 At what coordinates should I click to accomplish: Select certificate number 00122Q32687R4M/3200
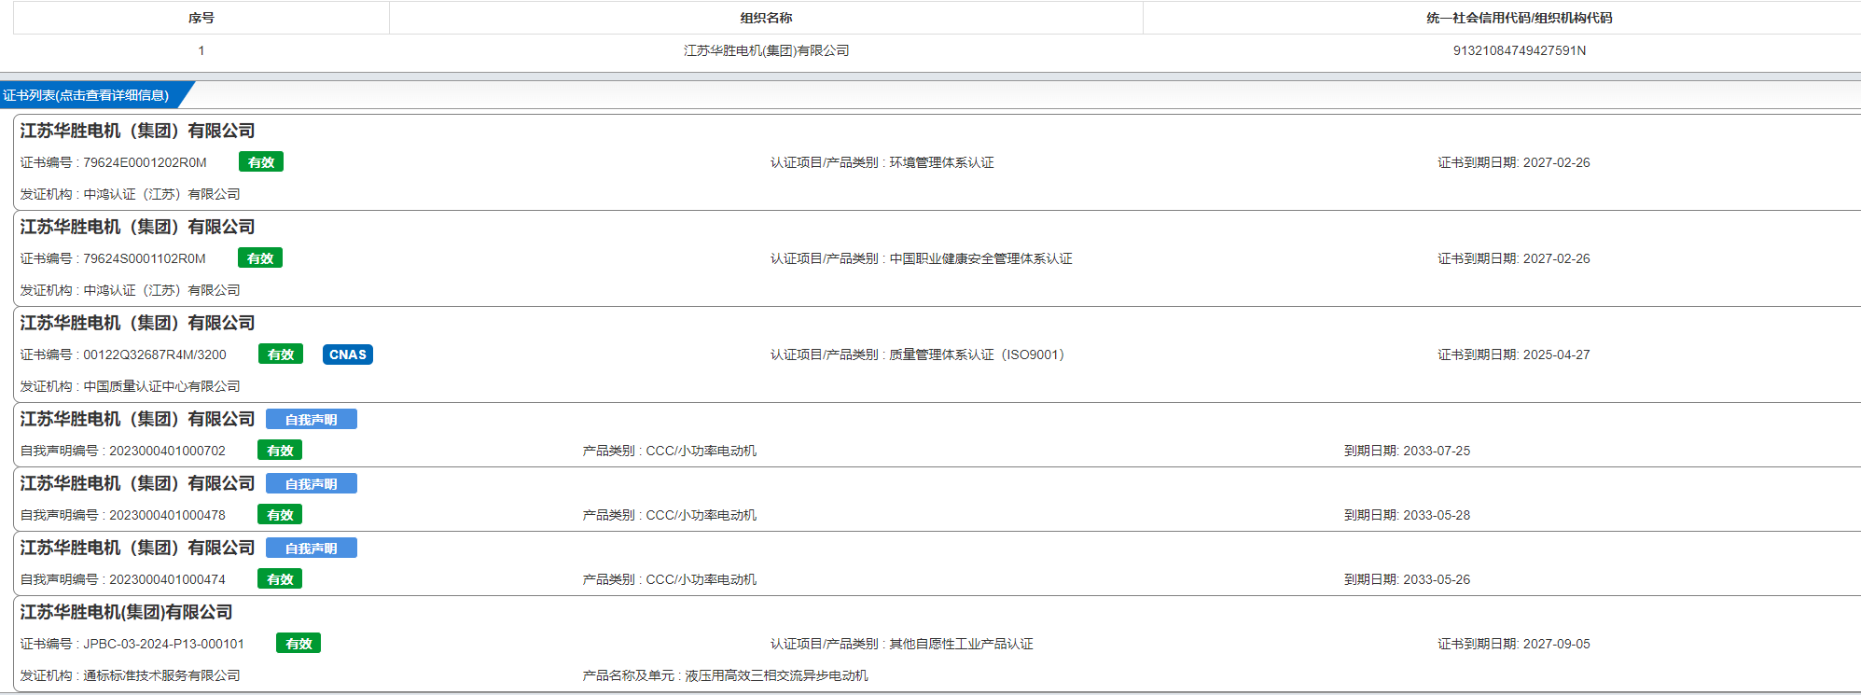(155, 354)
